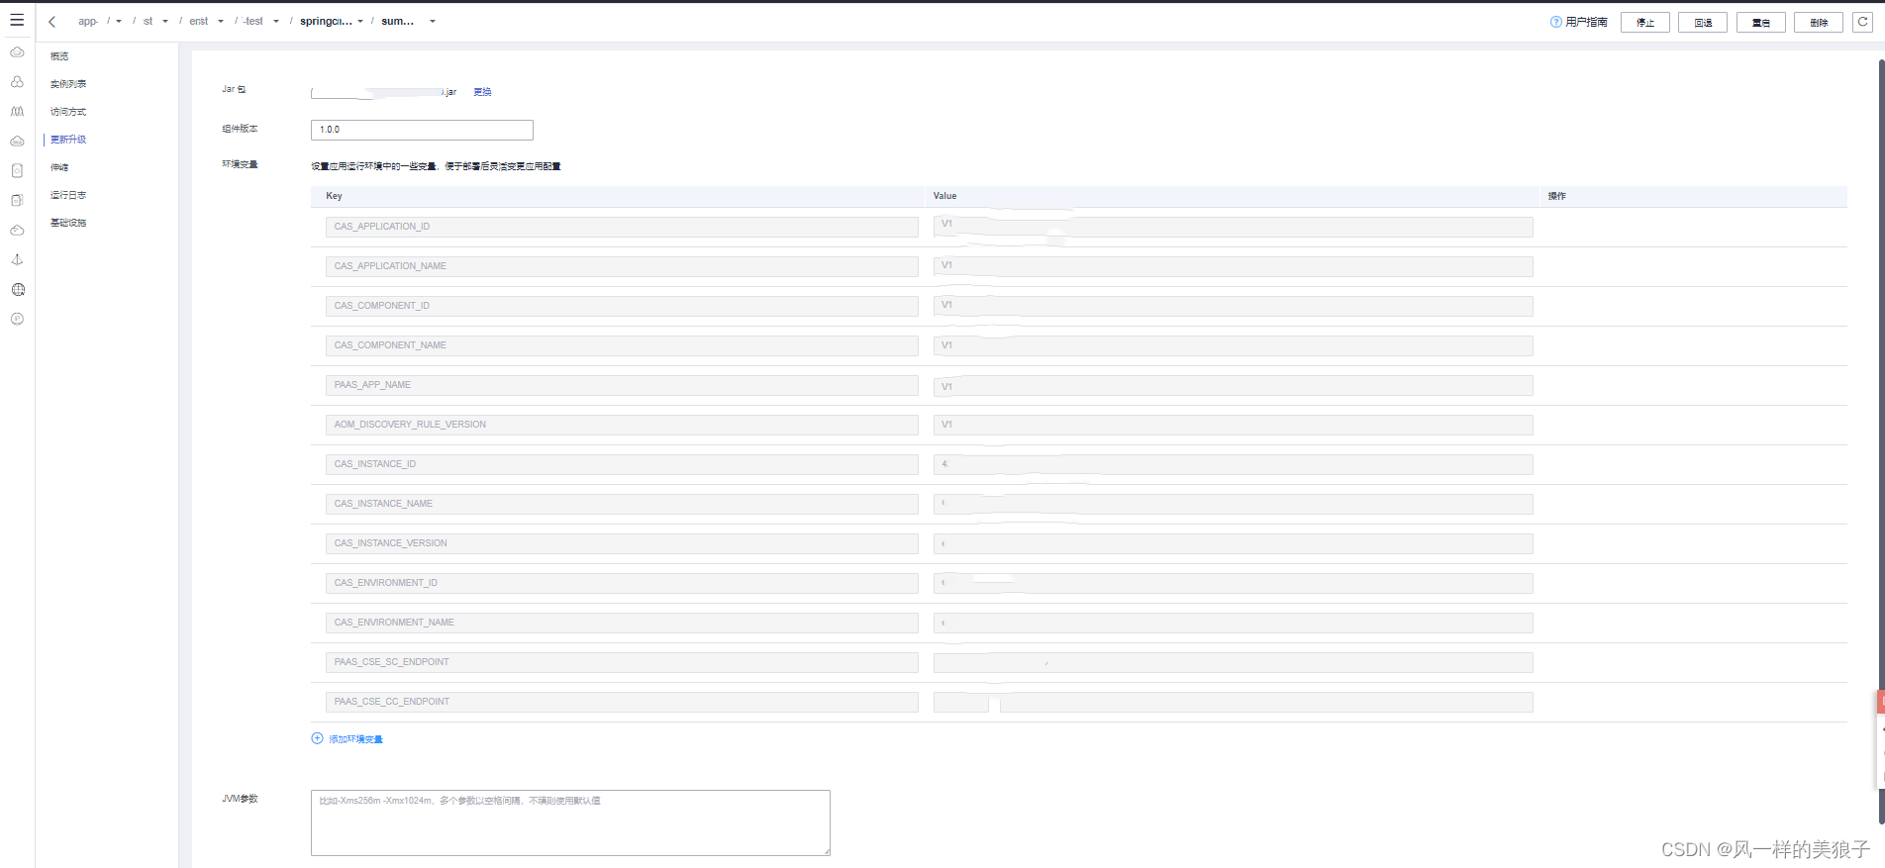The height and width of the screenshot is (868, 1885).
Task: Click the Key column header
Action: point(335,196)
